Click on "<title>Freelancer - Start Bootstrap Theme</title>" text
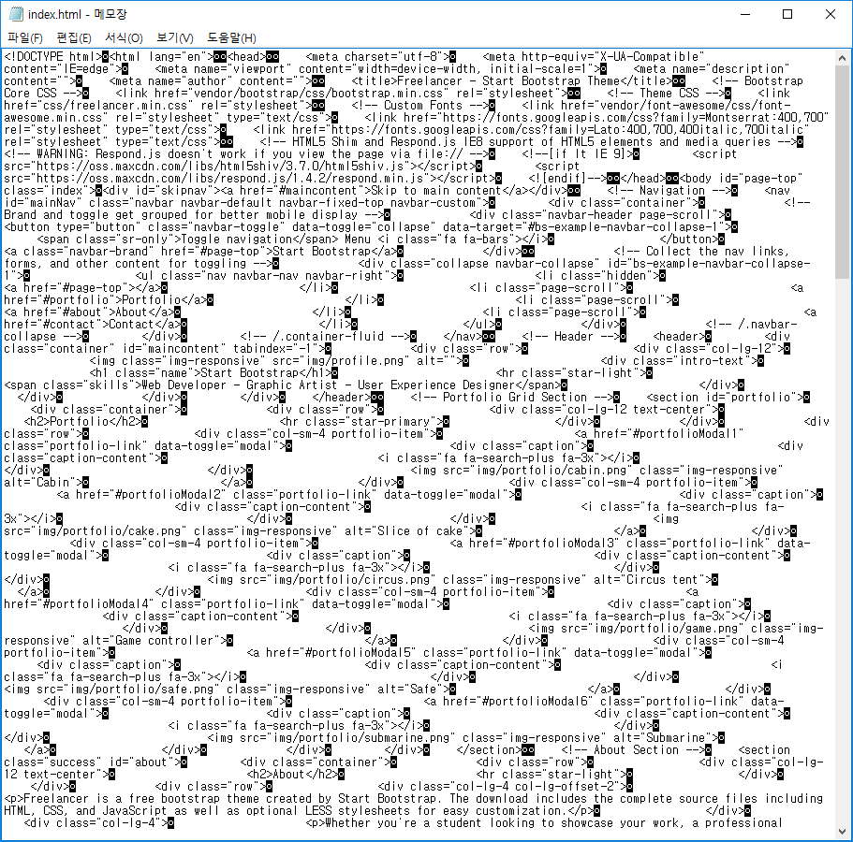 tap(512, 81)
